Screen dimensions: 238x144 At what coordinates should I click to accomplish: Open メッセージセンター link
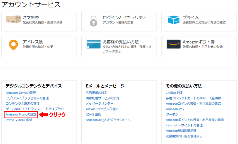[x=100, y=103]
